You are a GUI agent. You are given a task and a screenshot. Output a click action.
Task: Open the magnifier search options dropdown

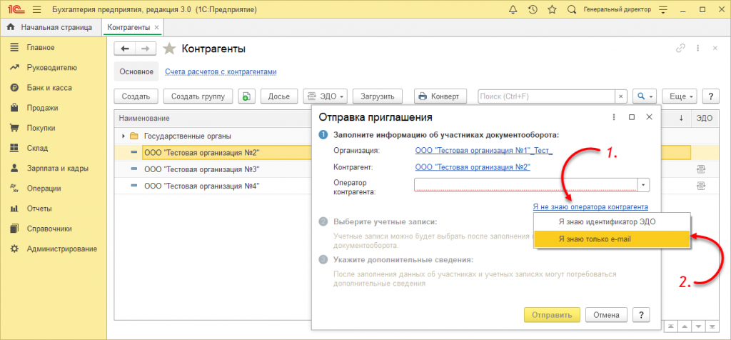[x=645, y=96]
